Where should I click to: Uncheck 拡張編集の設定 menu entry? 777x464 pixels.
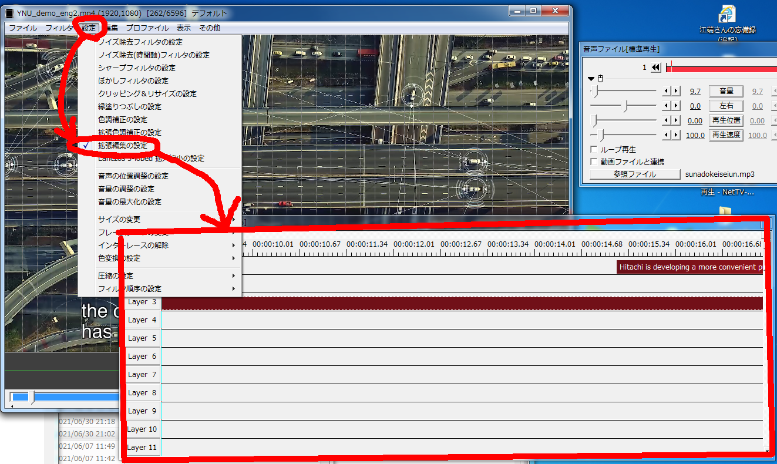click(122, 146)
